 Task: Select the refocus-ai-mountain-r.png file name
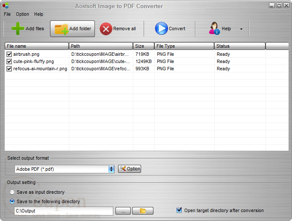[x=40, y=69]
